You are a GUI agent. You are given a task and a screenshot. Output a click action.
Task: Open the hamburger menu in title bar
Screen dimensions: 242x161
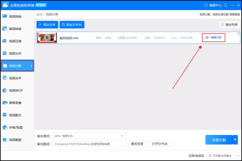pyautogui.click(x=225, y=5)
